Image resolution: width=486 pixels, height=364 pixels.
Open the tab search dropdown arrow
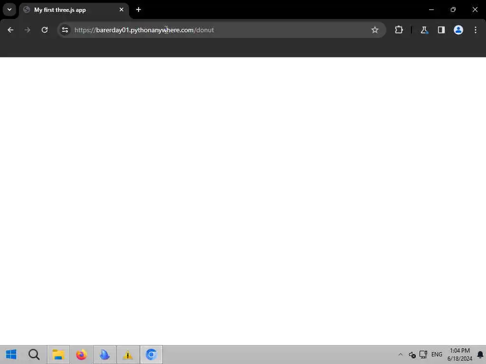(x=9, y=9)
